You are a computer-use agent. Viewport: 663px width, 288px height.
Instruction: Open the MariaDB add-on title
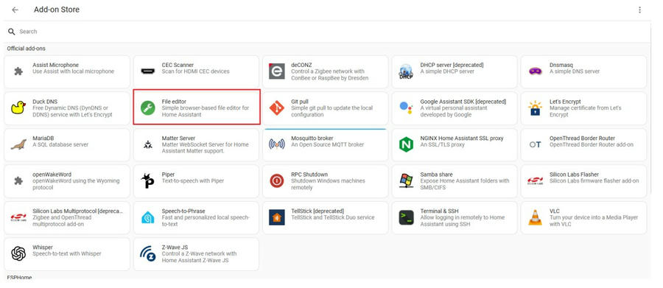coord(43,138)
